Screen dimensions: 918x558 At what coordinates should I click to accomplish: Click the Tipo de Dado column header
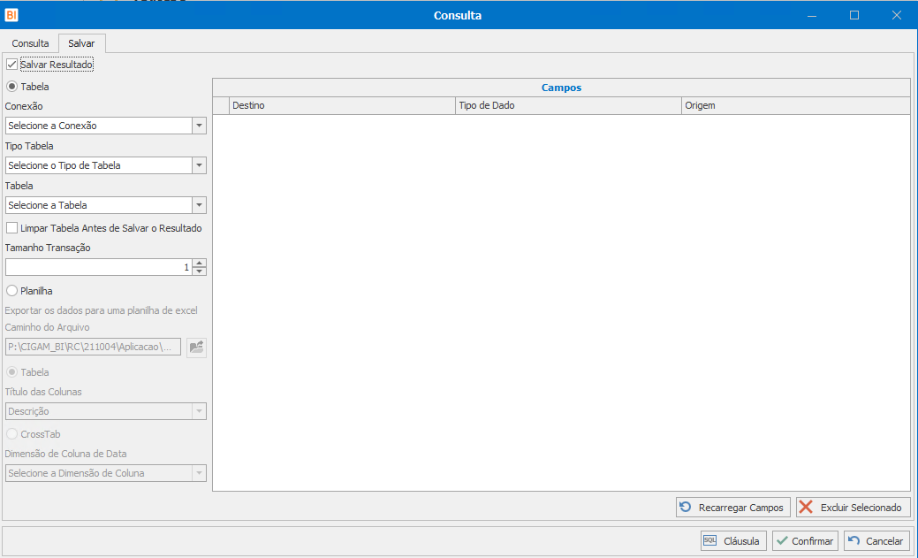coord(568,105)
